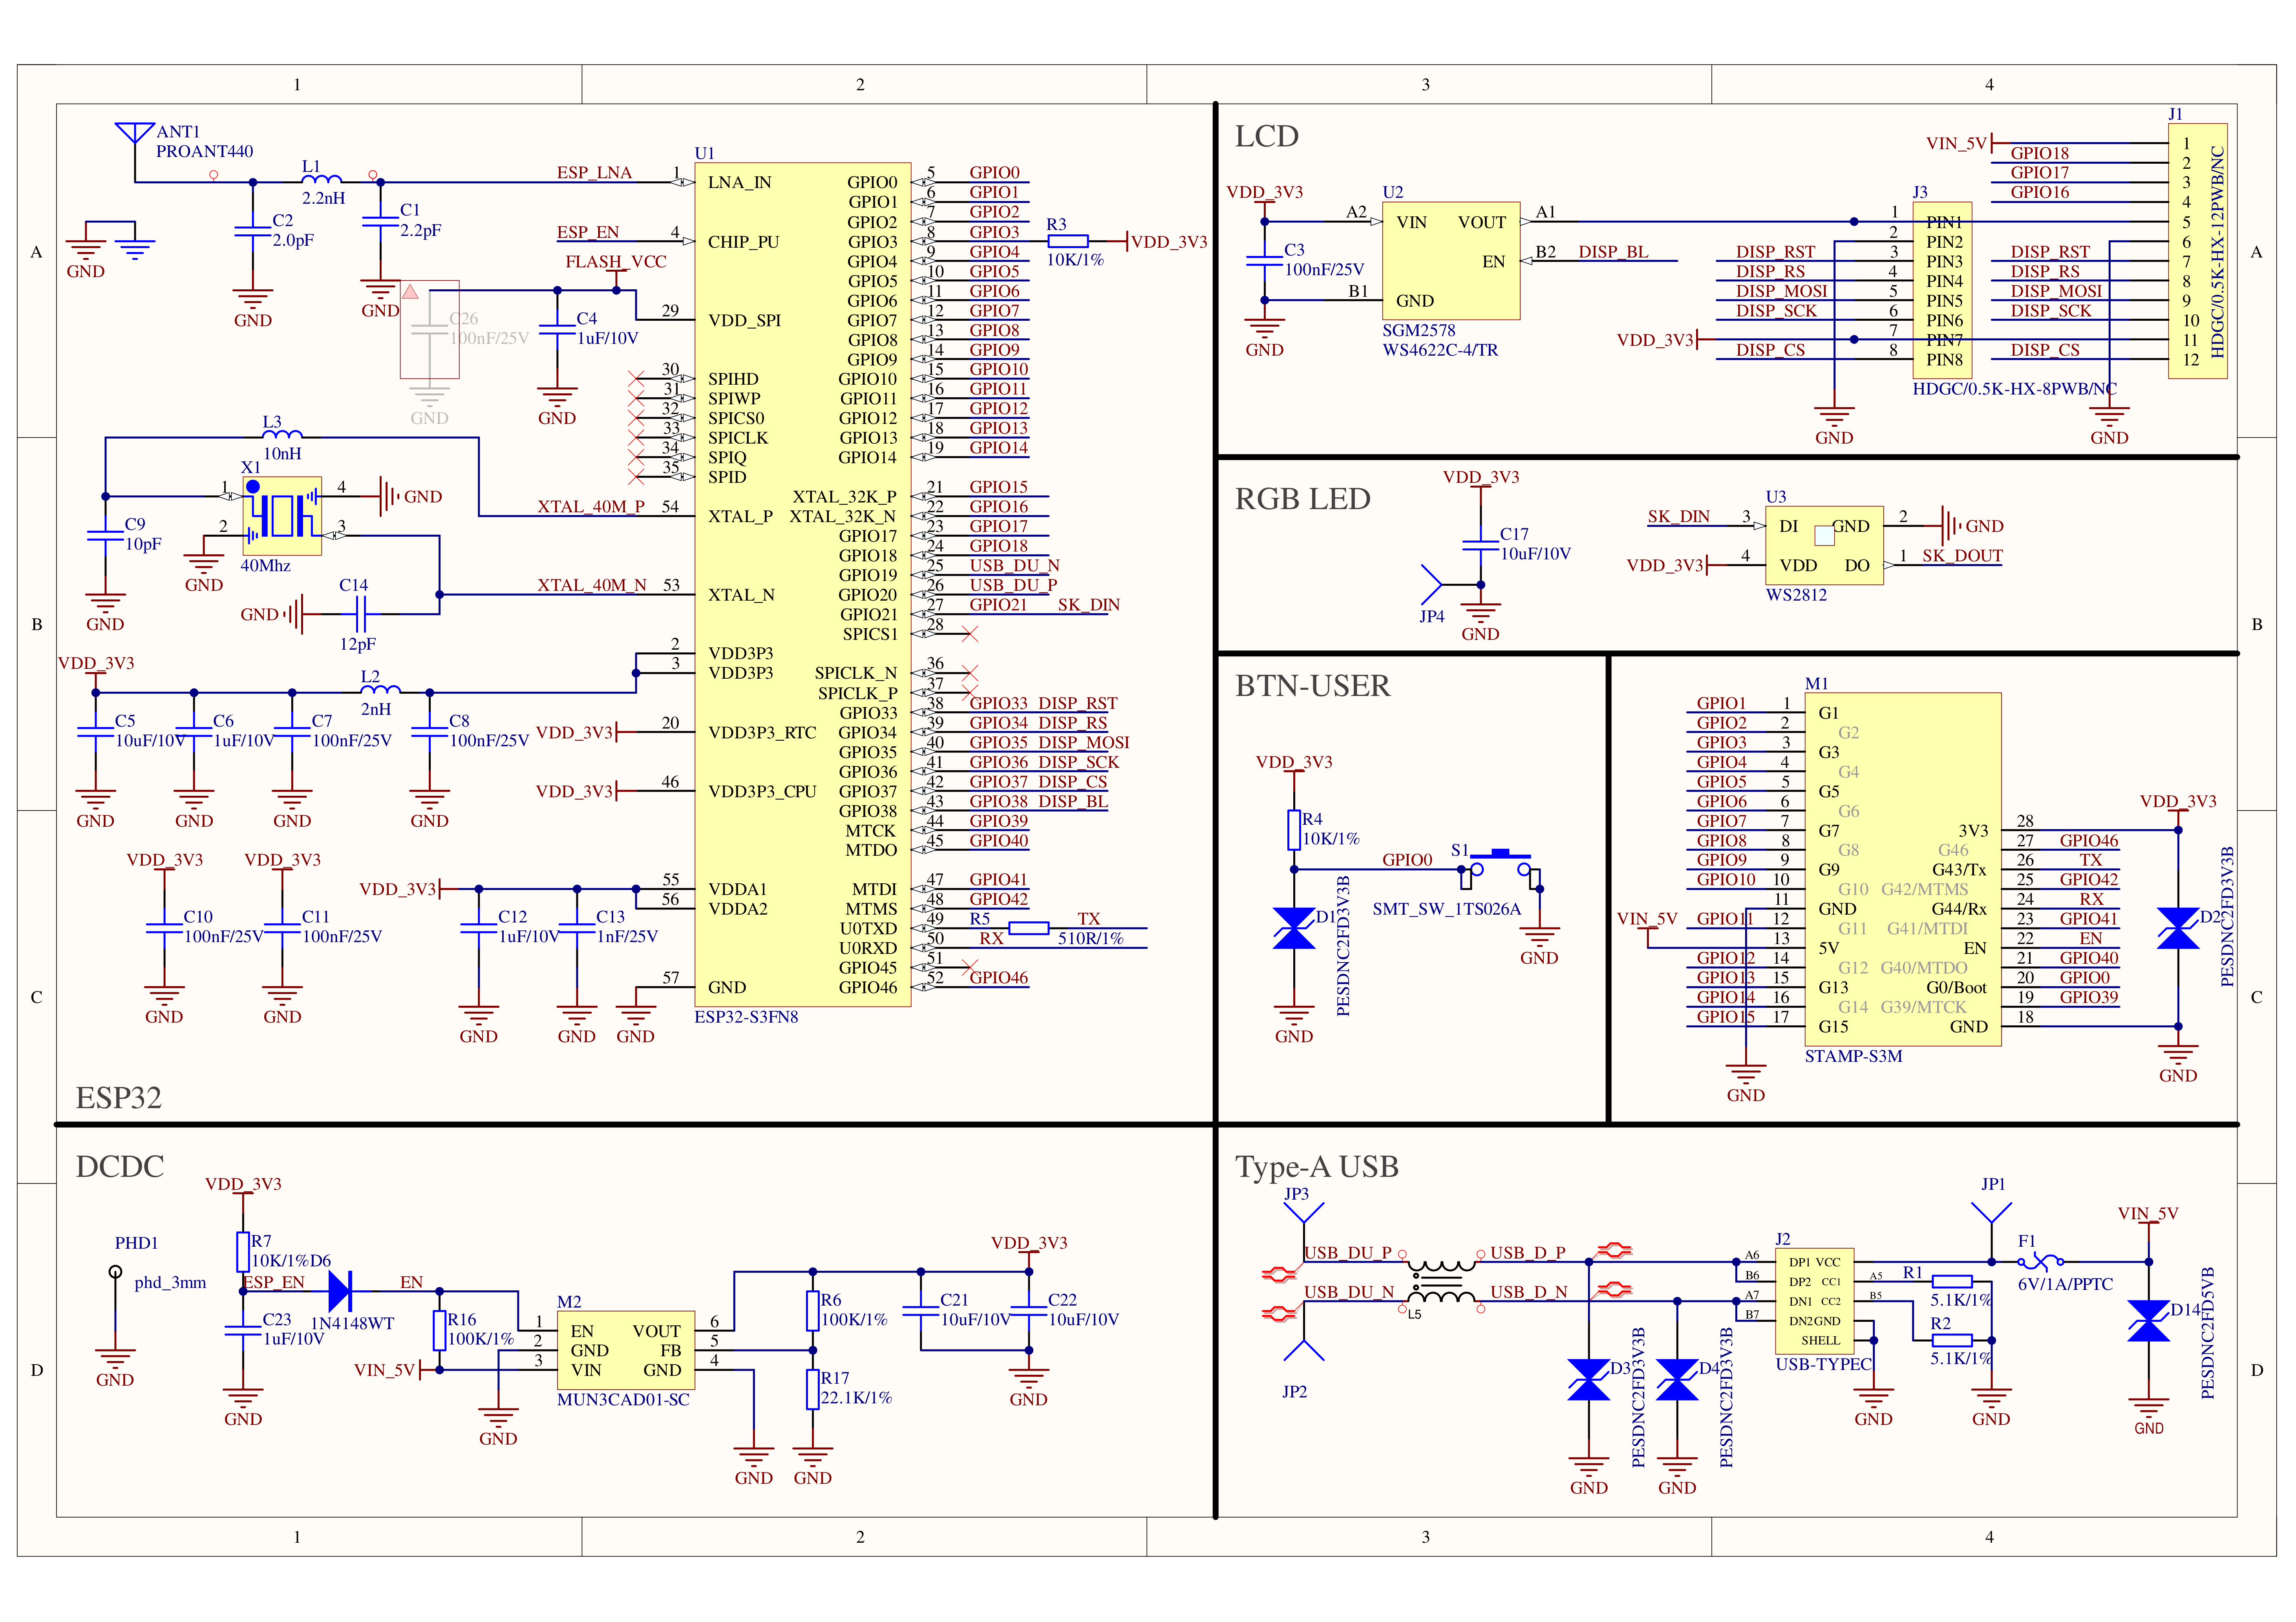Click the L2 2nH inductor symbol
This screenshot has height=1622, width=2296.
(x=380, y=689)
